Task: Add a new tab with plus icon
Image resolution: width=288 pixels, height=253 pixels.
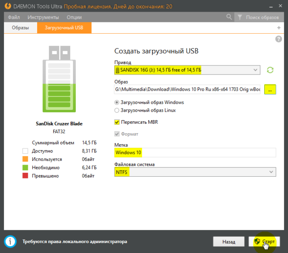Action: (x=279, y=28)
